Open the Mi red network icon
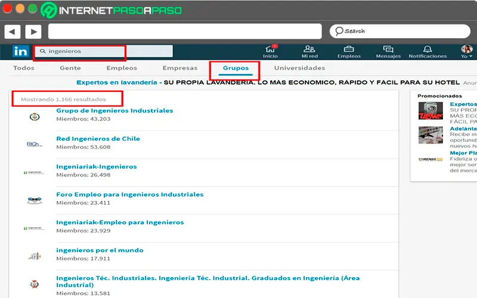This screenshot has width=477, height=298. pyautogui.click(x=309, y=49)
